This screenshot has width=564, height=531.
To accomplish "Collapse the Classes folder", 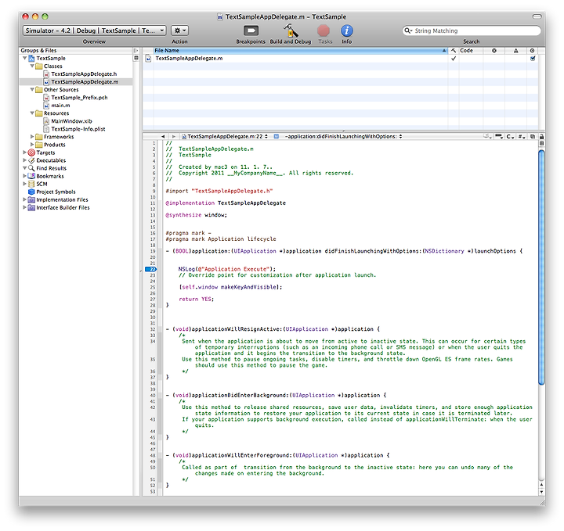I will click(32, 66).
